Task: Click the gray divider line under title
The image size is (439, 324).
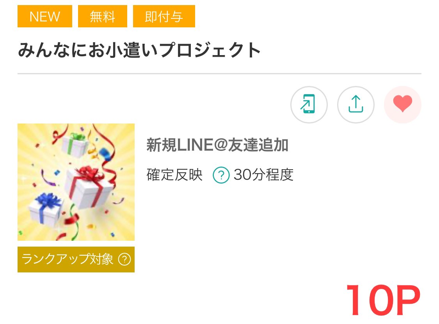Action: 219,74
